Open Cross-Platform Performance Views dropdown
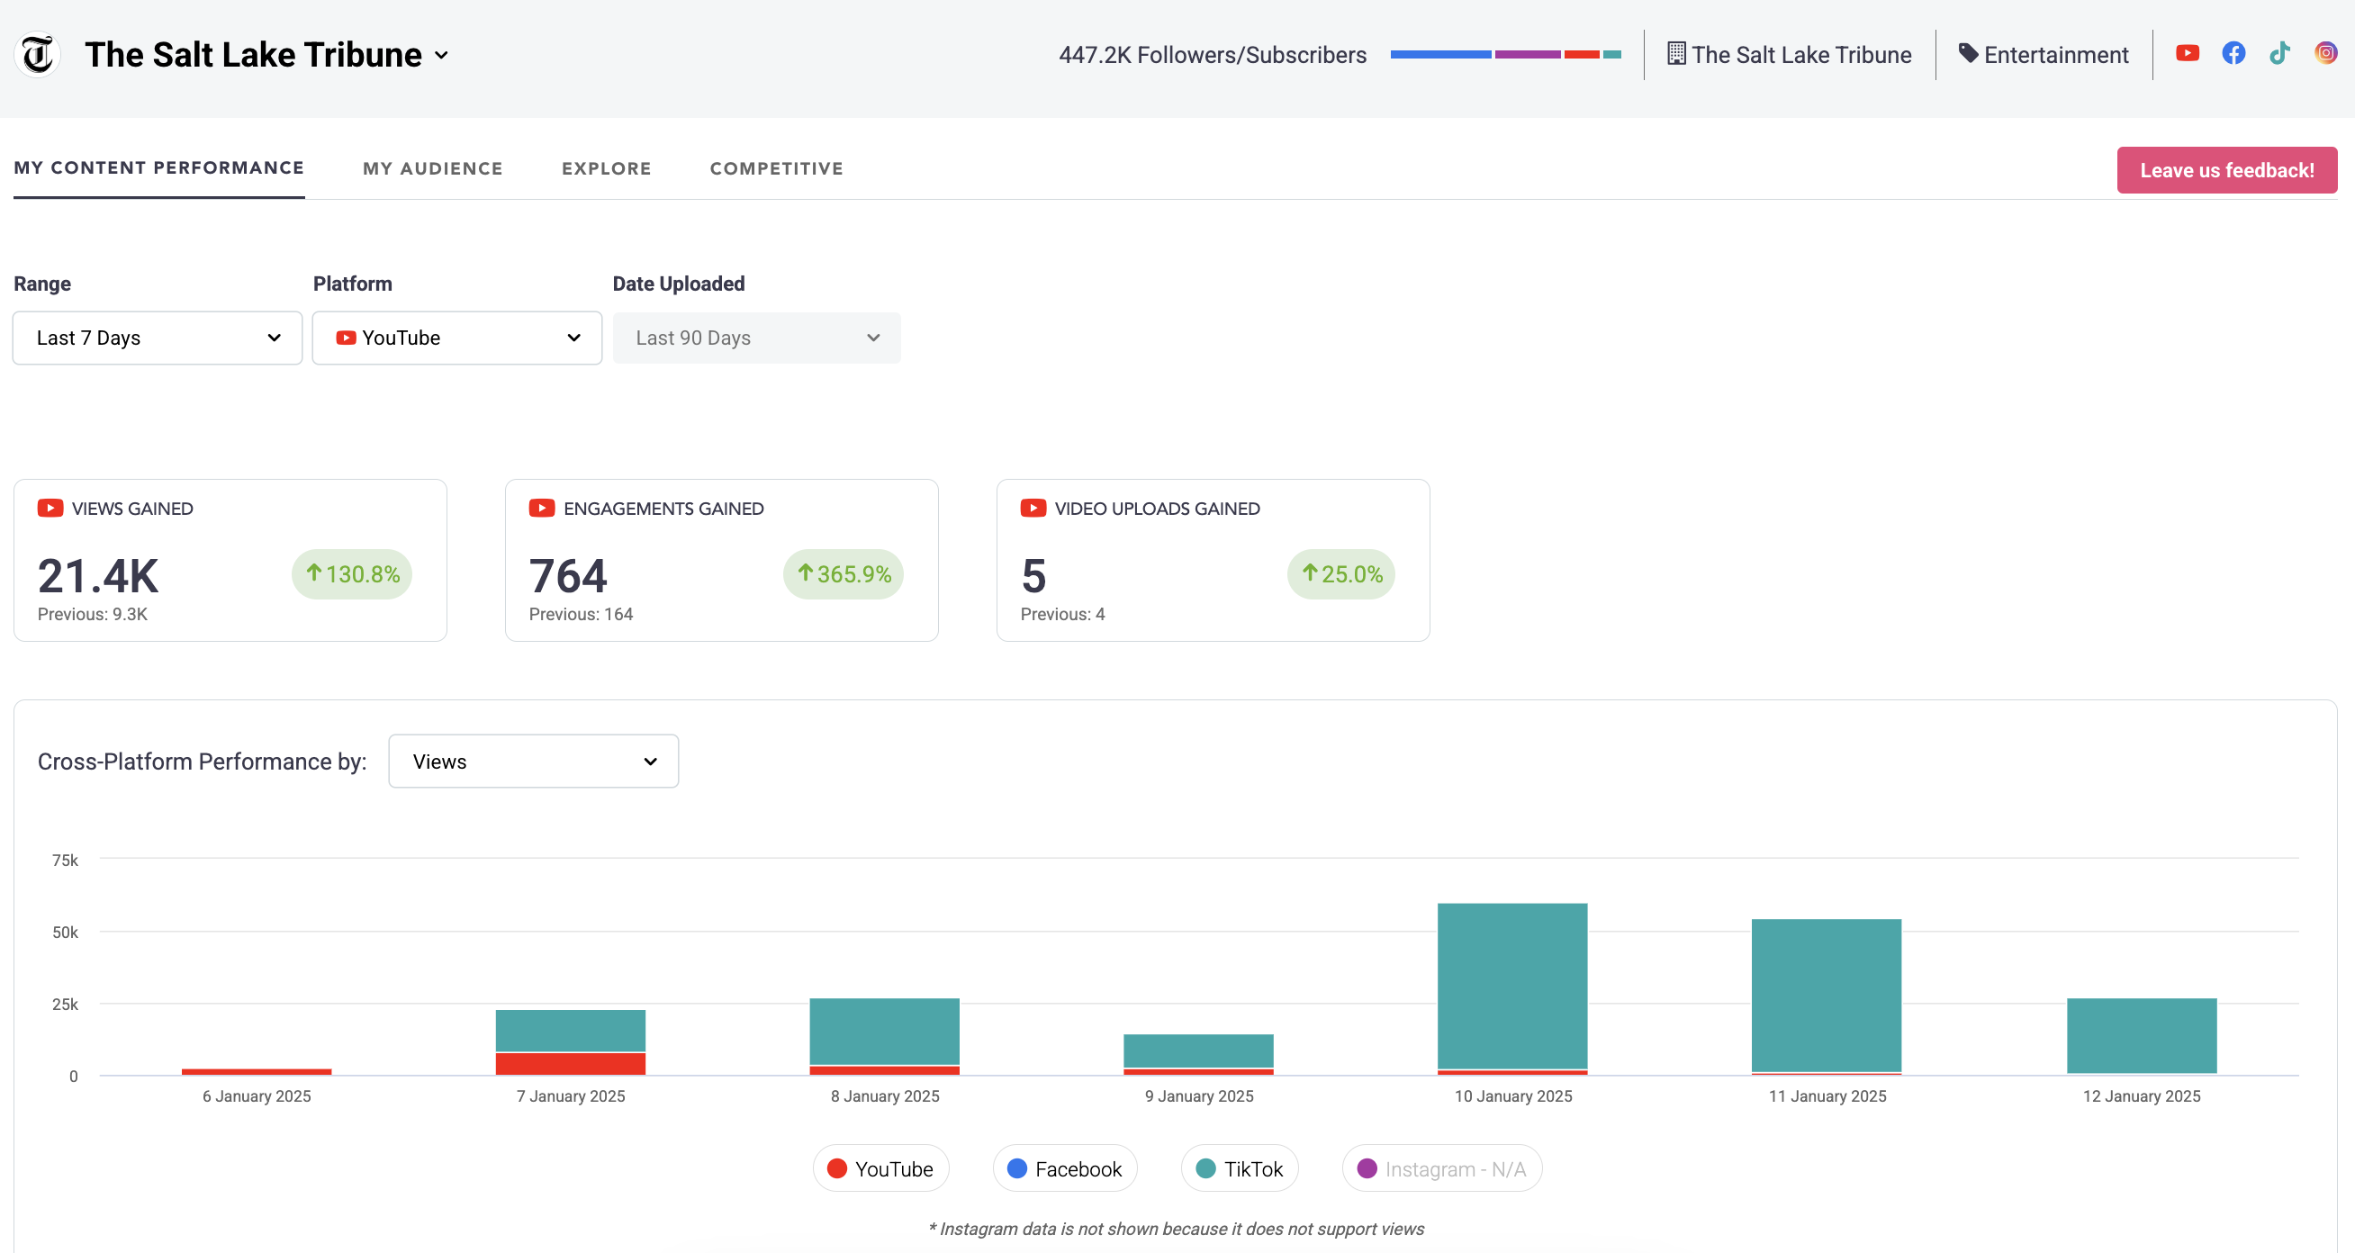Image resolution: width=2355 pixels, height=1253 pixels. [533, 762]
